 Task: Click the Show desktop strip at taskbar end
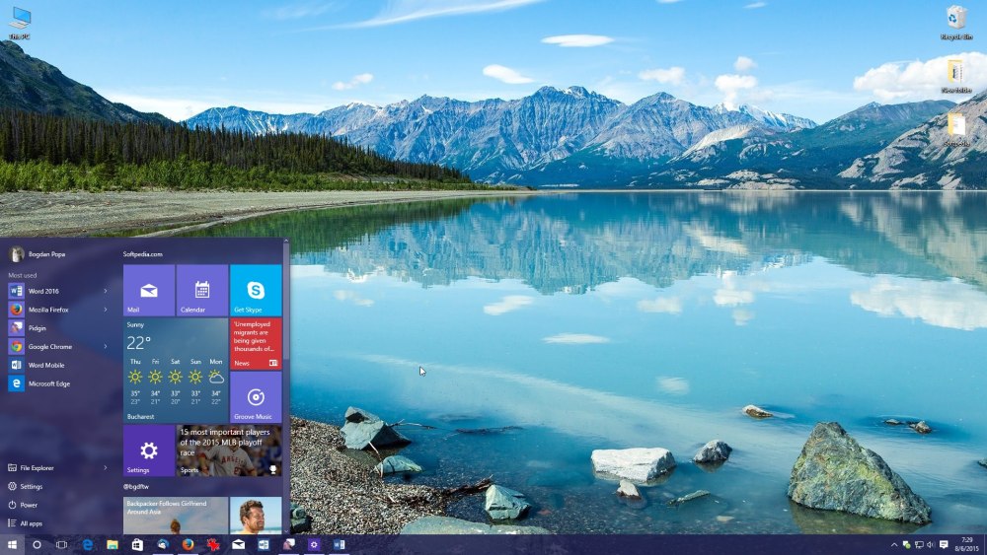pyautogui.click(x=984, y=544)
